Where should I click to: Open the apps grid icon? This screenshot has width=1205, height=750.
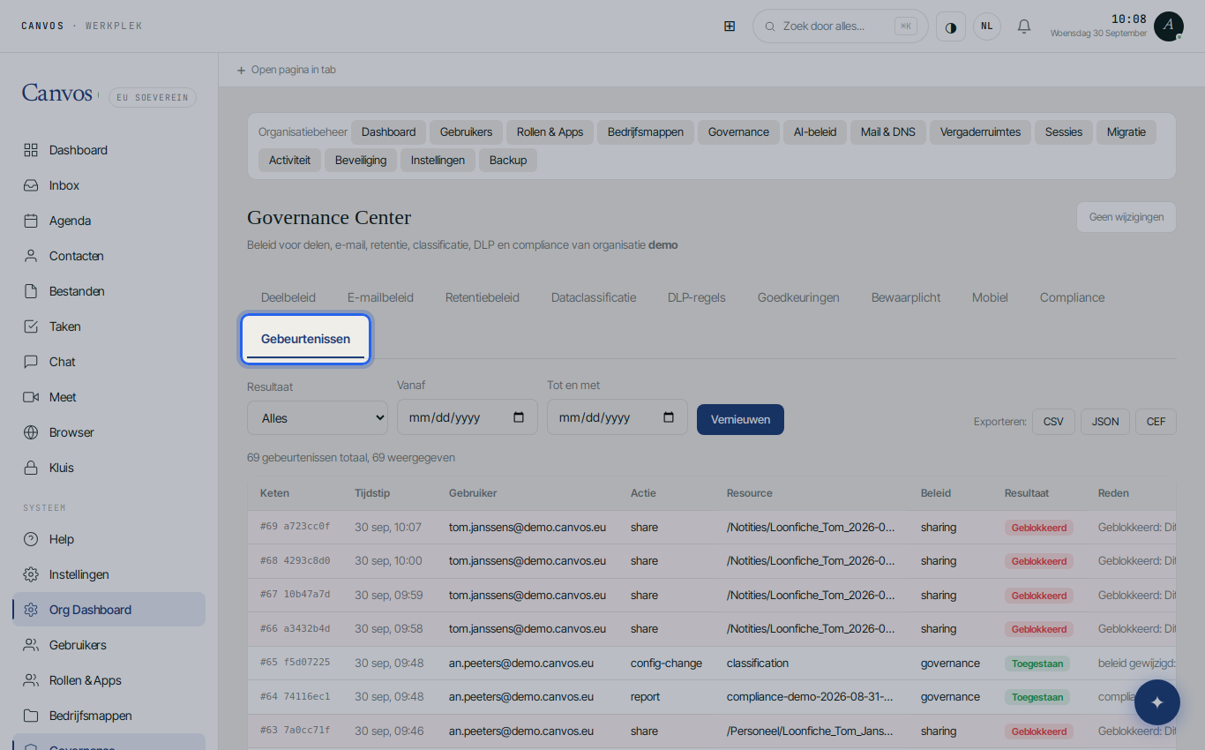tap(730, 26)
